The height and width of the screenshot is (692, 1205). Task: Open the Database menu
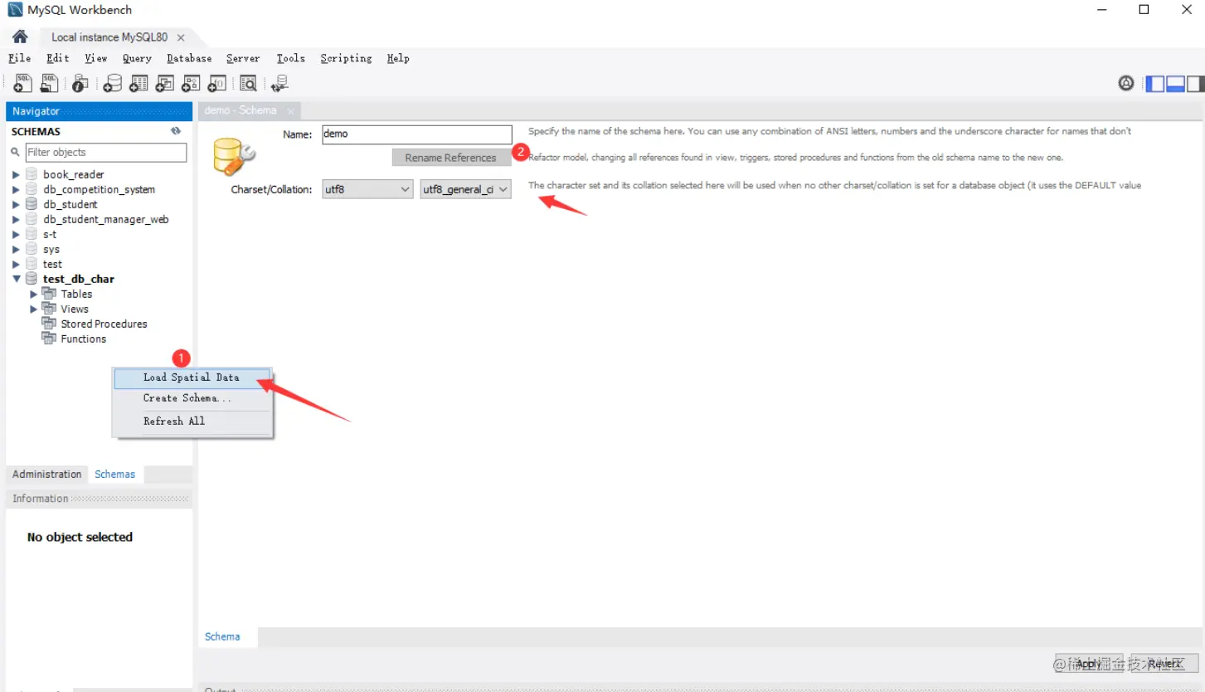(189, 58)
